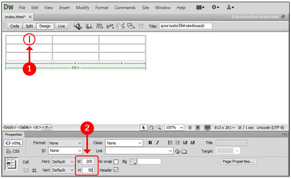291x179 pixels.
Task: Click the Point to File target icon
Action: coord(178,151)
